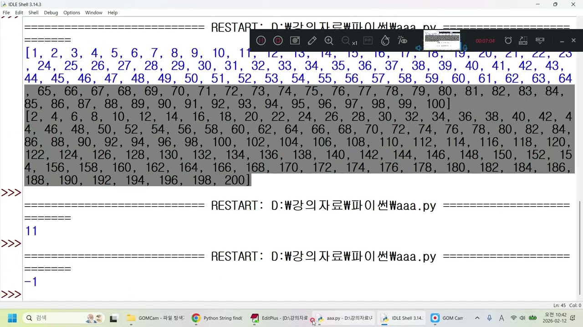Viewport: 583px width, 327px height.
Task: Toggle the cursor effect eye icon
Action: tap(403, 40)
